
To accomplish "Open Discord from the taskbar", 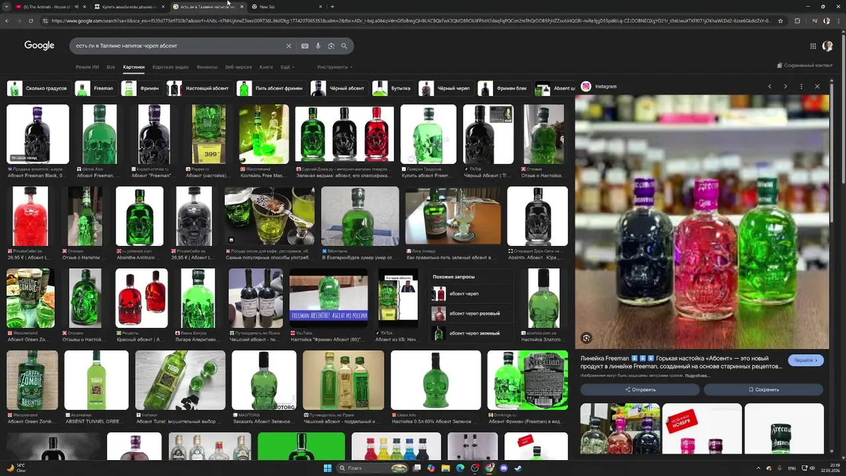I will [504, 468].
